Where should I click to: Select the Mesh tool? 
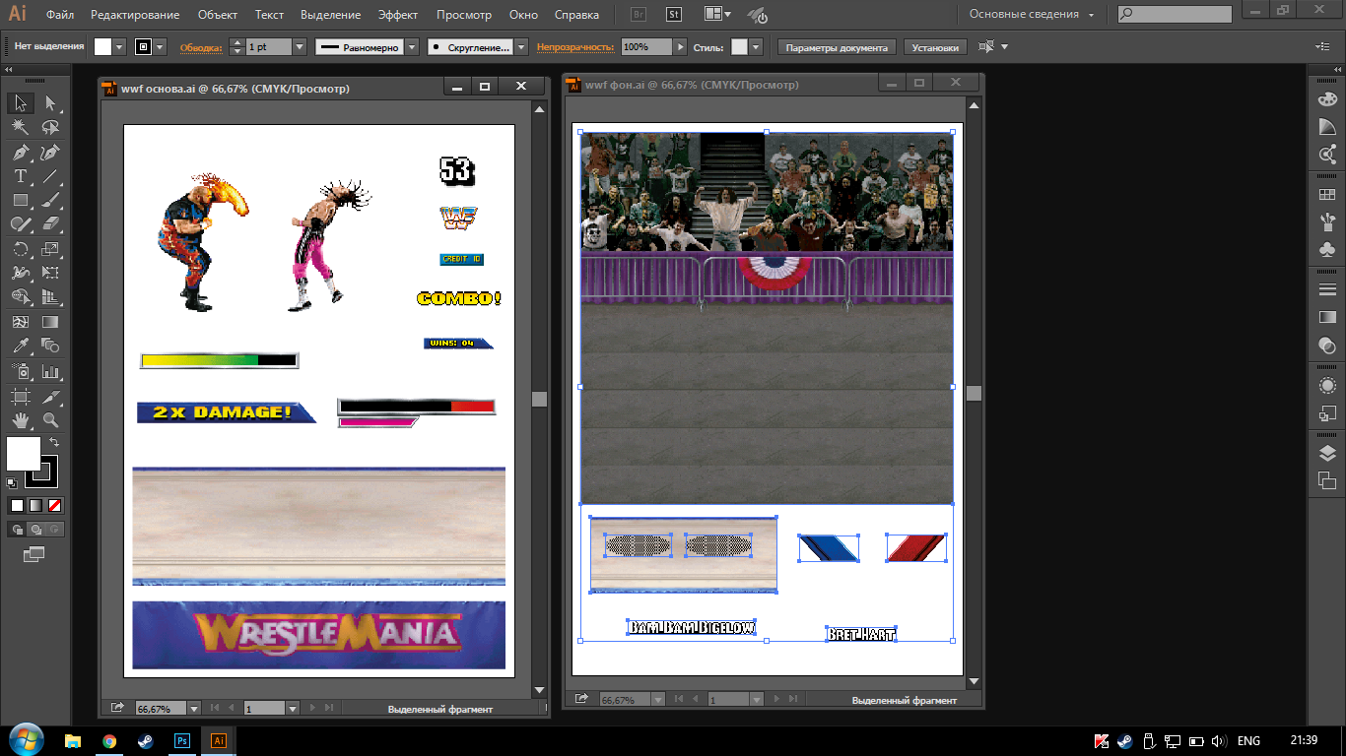(x=21, y=322)
